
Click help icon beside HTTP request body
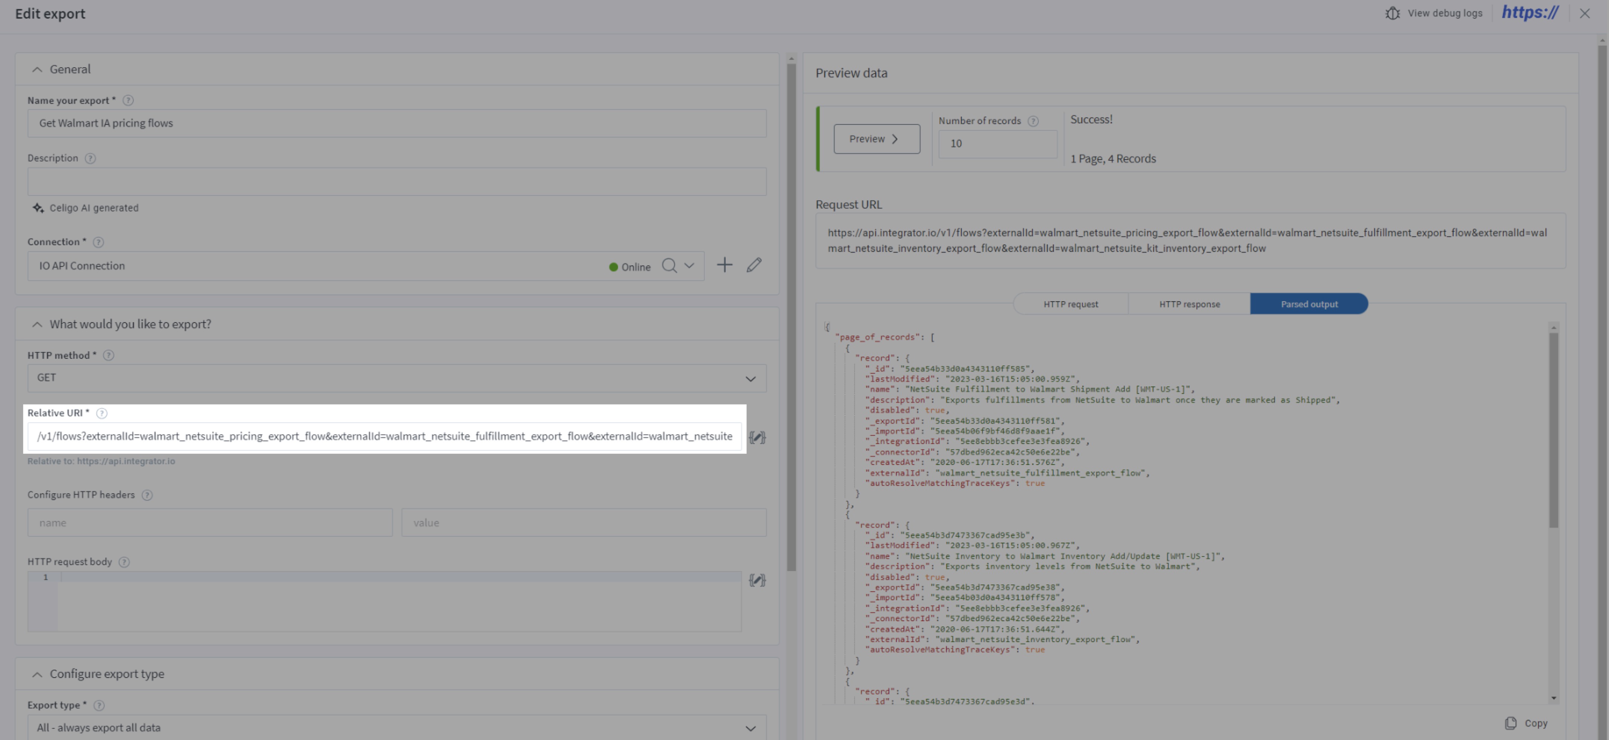pos(124,562)
